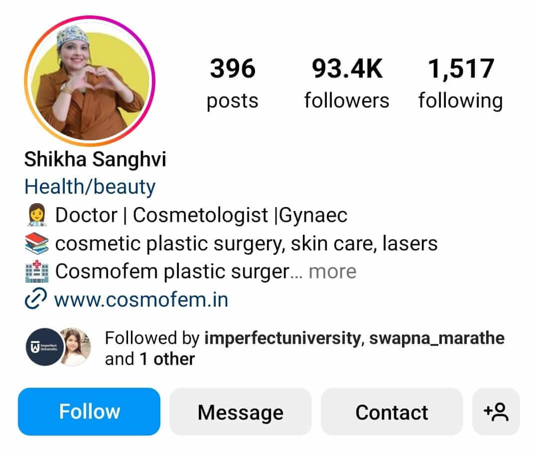Click the suggest similar accounts icon
This screenshot has height=456, width=538.
click(x=496, y=412)
